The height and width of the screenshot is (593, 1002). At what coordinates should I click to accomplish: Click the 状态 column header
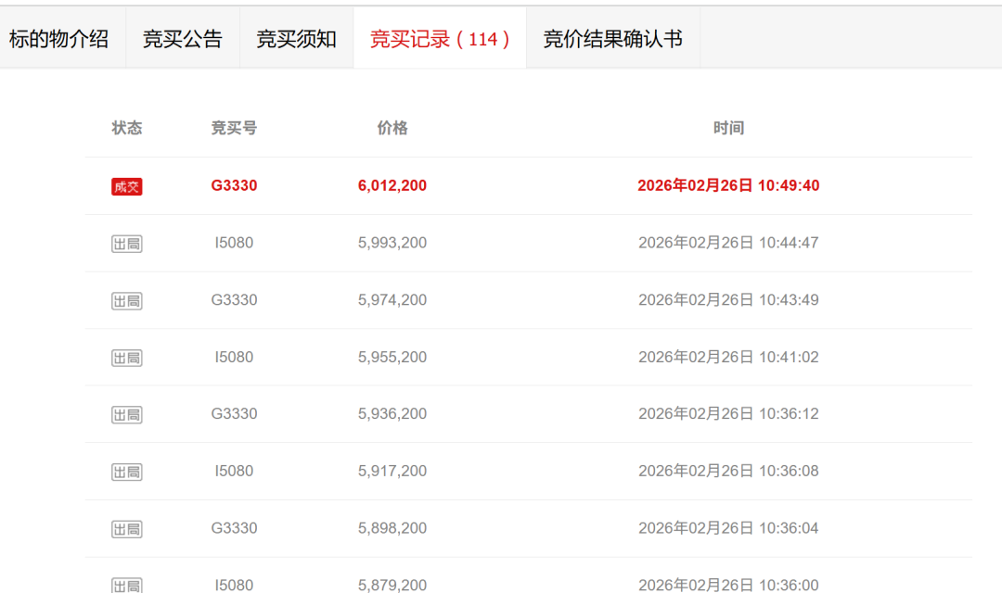point(126,128)
